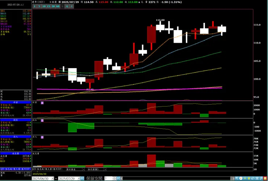The height and width of the screenshot is (181, 268).
Task: Select the blue 投信 panel header
Action: pos(16,120)
